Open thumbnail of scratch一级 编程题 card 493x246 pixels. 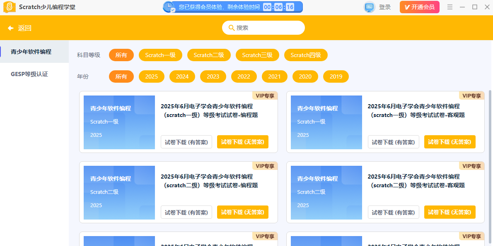coord(119,122)
